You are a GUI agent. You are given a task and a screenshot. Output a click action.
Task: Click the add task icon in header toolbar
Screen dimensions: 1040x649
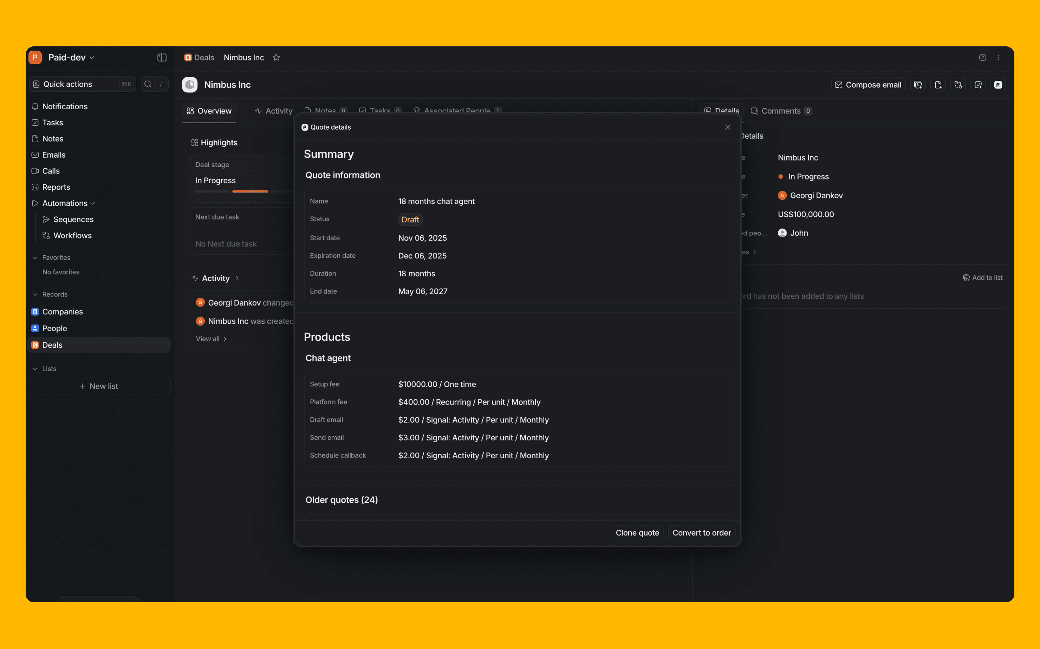978,85
